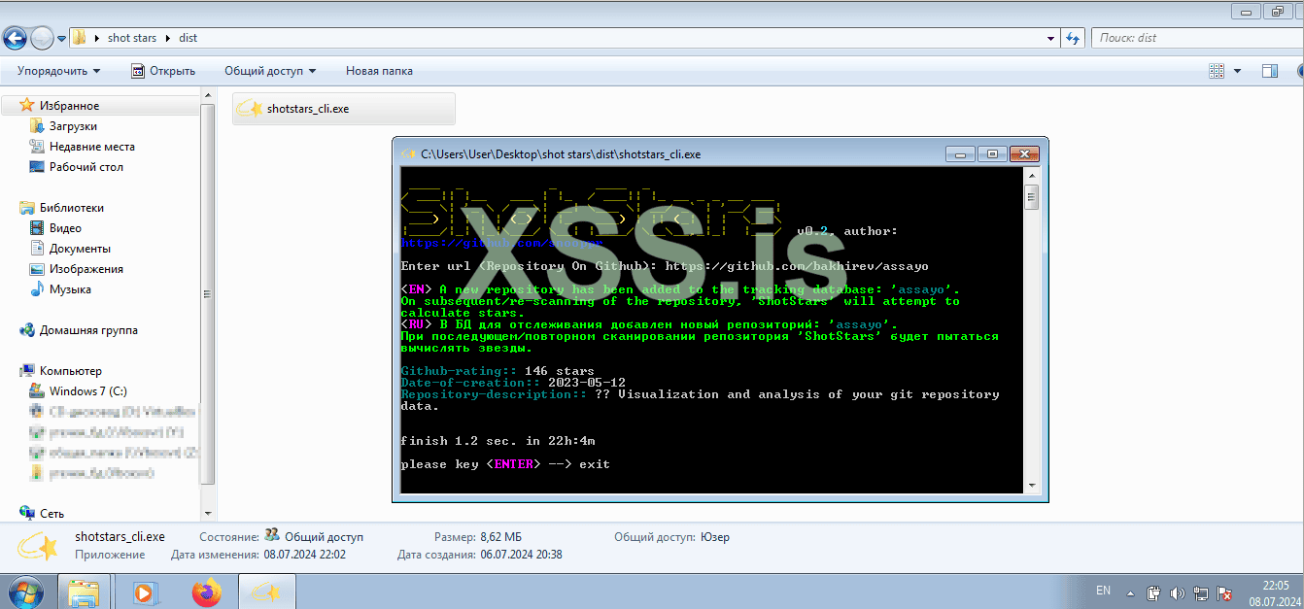Open the view options dropdown arrow
This screenshot has height=609, width=1304.
click(1237, 71)
